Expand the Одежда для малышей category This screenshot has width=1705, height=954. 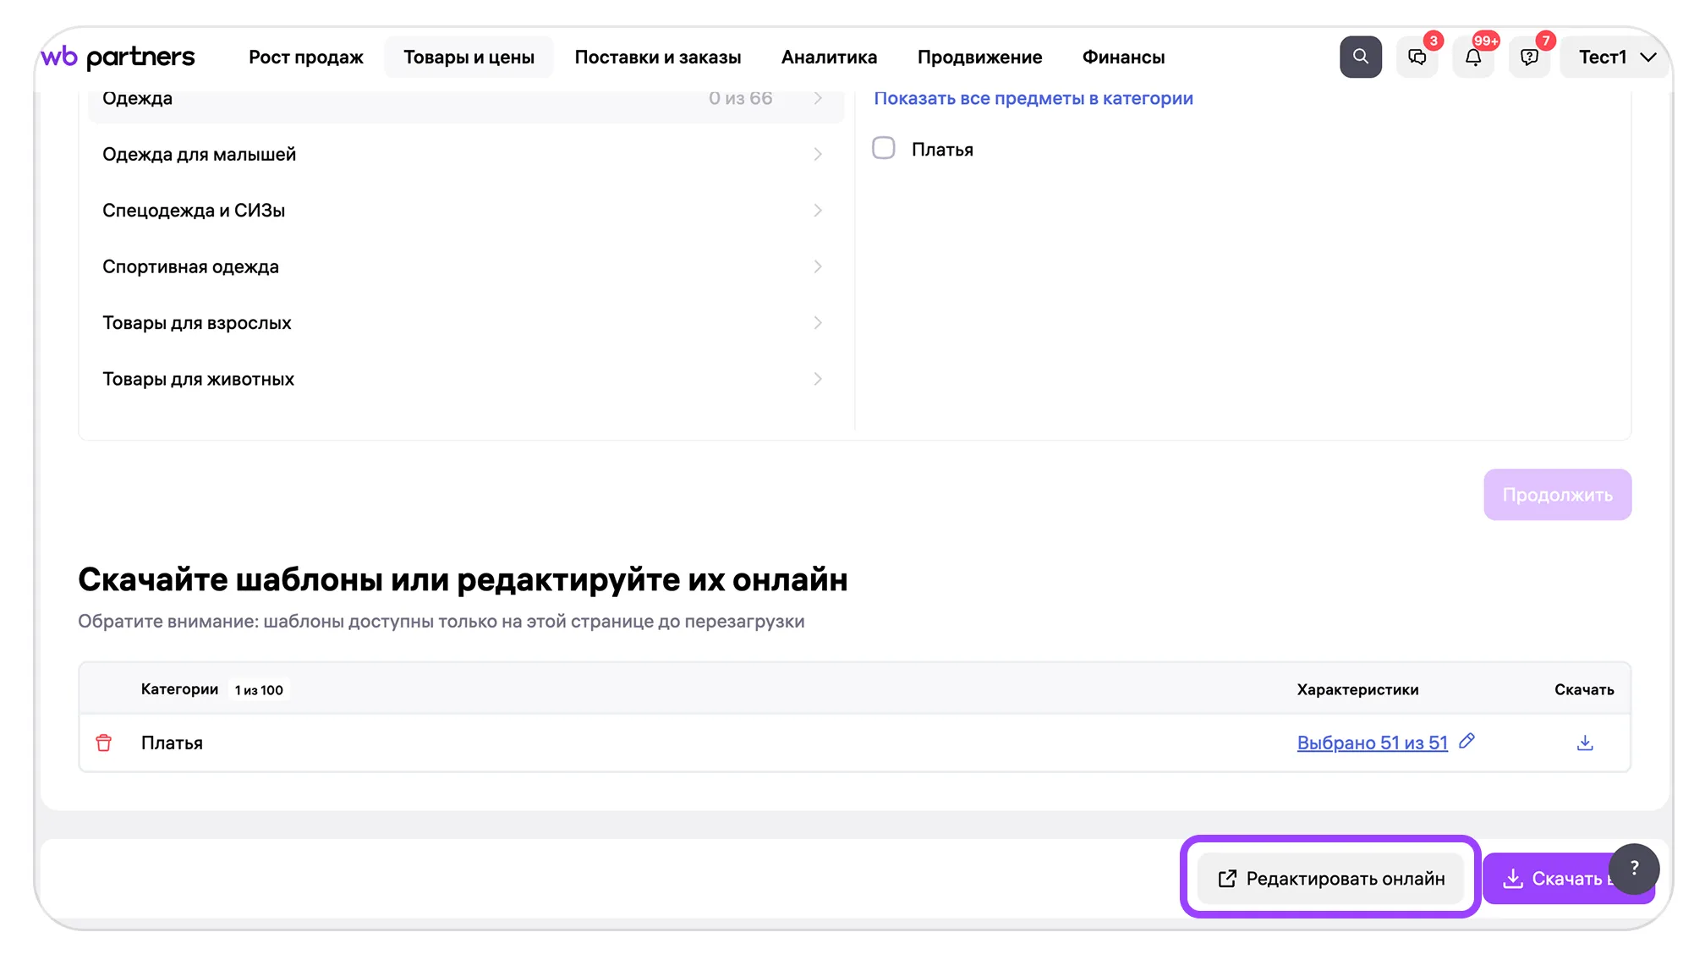click(x=463, y=154)
